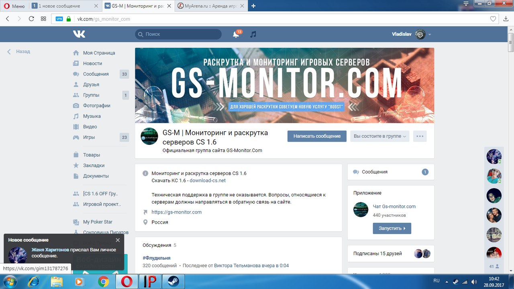514x289 pixels.
Task: Click the friends online counter 41 icon
Action: click(x=494, y=266)
